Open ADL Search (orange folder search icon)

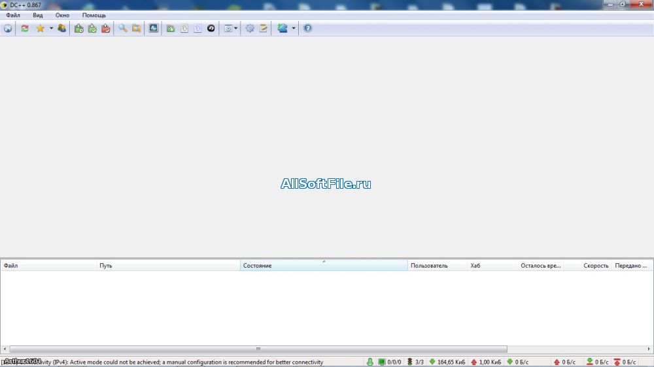137,28
